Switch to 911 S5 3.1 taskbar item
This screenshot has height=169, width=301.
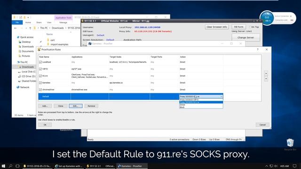tap(101, 166)
